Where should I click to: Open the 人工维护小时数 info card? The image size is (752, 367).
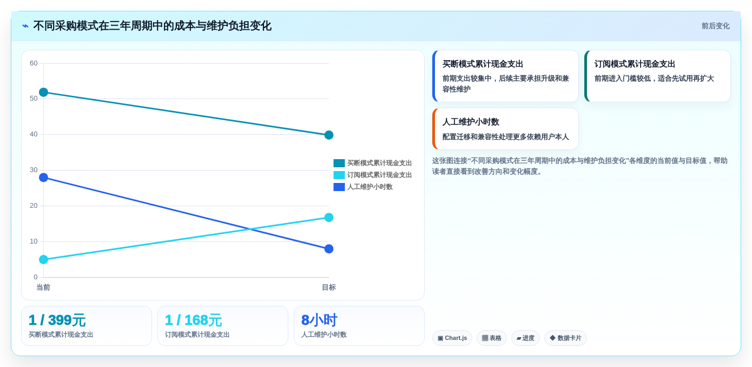(x=505, y=129)
